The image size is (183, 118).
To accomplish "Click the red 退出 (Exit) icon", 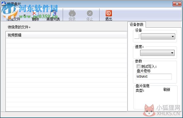I will click(109, 13).
